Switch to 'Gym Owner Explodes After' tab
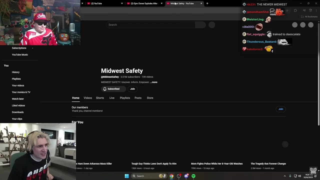The width and height of the screenshot is (320, 180). coord(144,3)
